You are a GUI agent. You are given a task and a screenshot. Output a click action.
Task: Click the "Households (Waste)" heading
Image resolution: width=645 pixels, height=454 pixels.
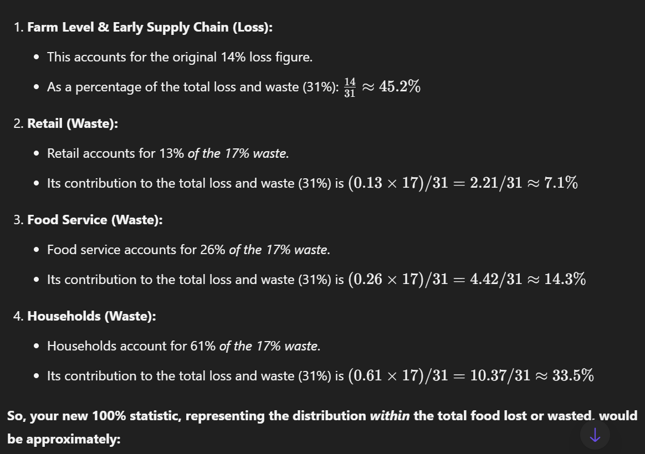pyautogui.click(x=91, y=316)
